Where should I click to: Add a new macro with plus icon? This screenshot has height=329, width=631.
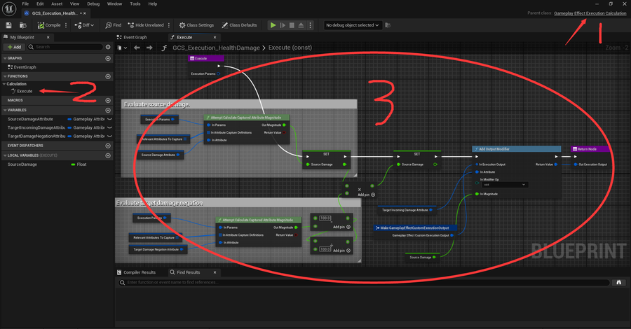tap(108, 100)
